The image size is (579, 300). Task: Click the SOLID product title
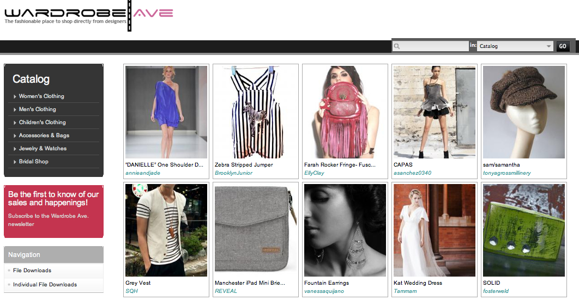[491, 283]
